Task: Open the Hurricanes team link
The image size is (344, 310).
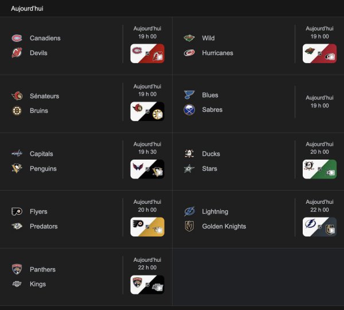Action: click(217, 53)
